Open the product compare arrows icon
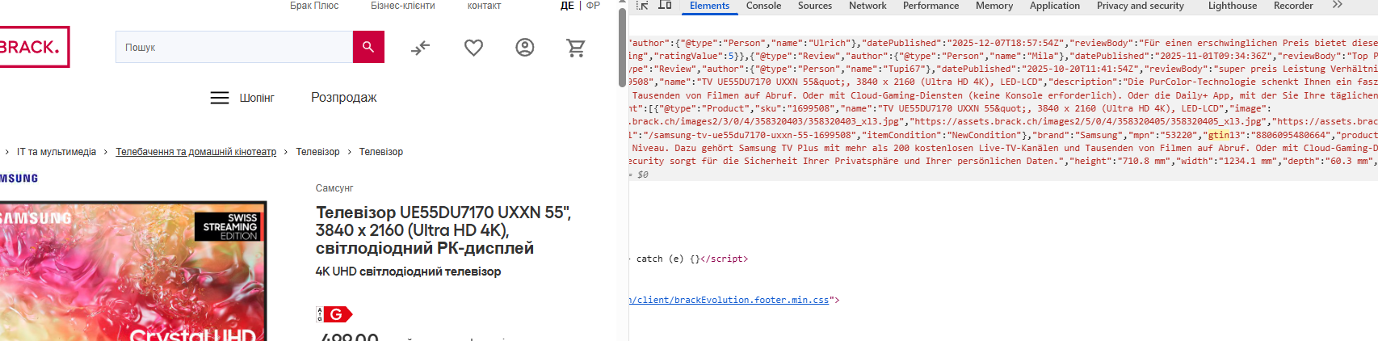 420,48
